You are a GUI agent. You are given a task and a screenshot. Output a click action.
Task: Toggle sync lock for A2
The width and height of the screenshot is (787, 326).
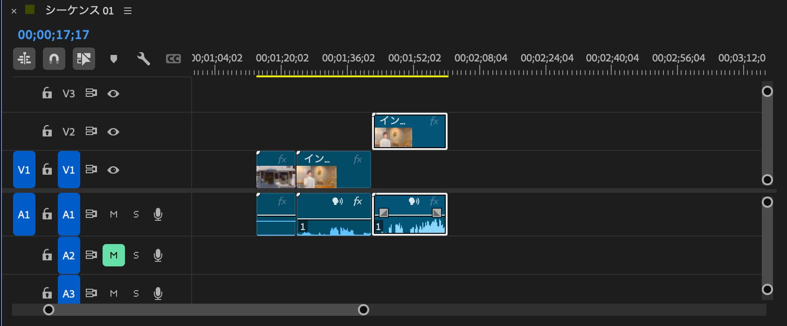click(91, 255)
